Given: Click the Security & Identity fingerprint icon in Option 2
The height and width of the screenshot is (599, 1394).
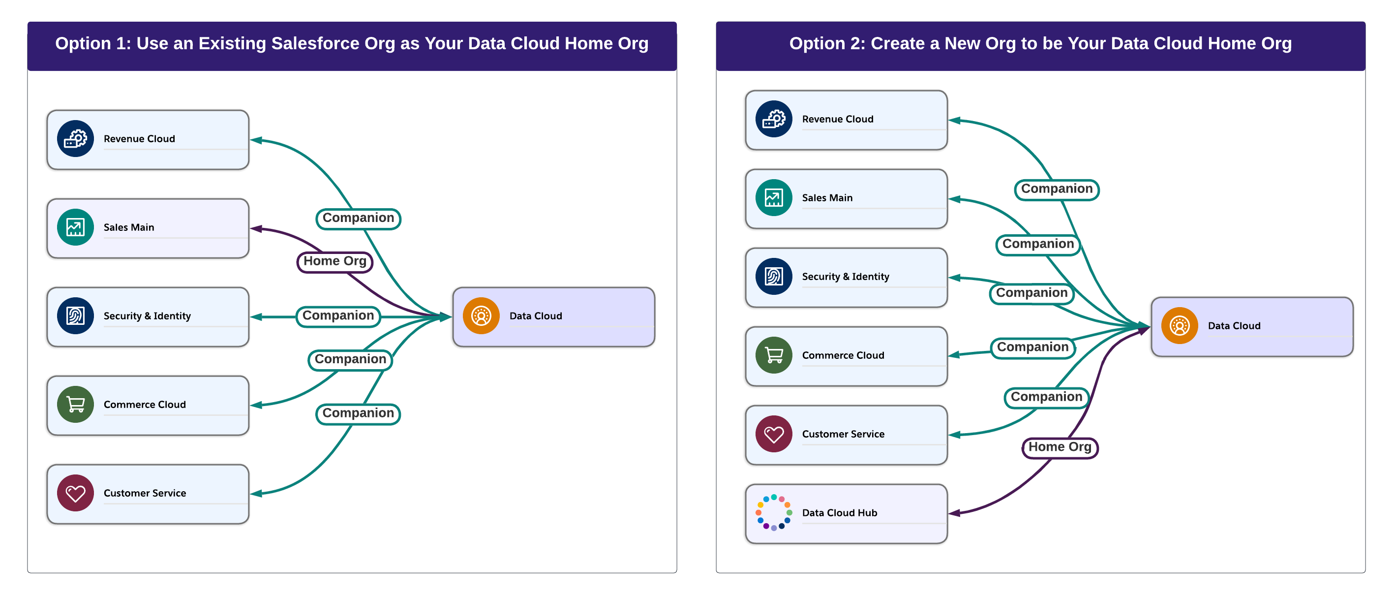Looking at the screenshot, I should click(773, 276).
